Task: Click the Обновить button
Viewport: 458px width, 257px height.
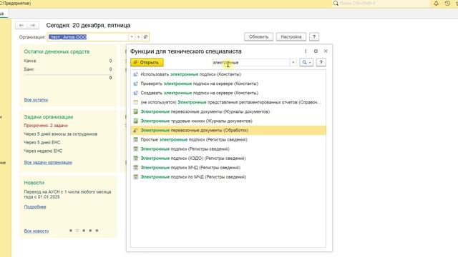Action: [x=258, y=36]
